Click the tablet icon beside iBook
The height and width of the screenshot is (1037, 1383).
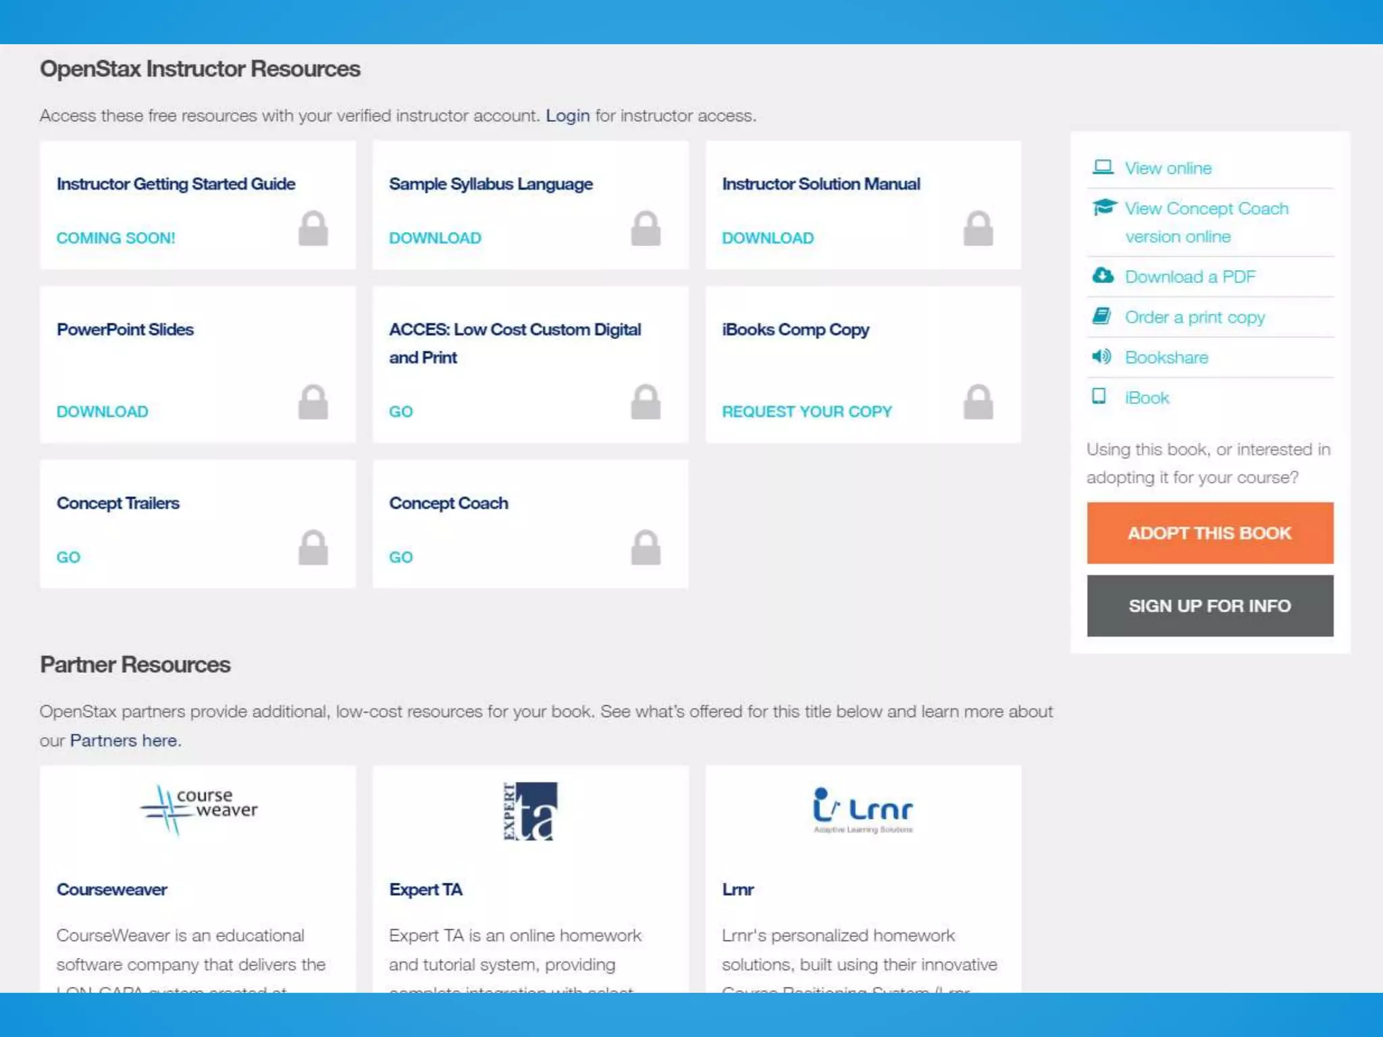pyautogui.click(x=1099, y=396)
